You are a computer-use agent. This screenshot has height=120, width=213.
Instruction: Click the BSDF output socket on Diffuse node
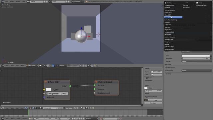(70, 86)
